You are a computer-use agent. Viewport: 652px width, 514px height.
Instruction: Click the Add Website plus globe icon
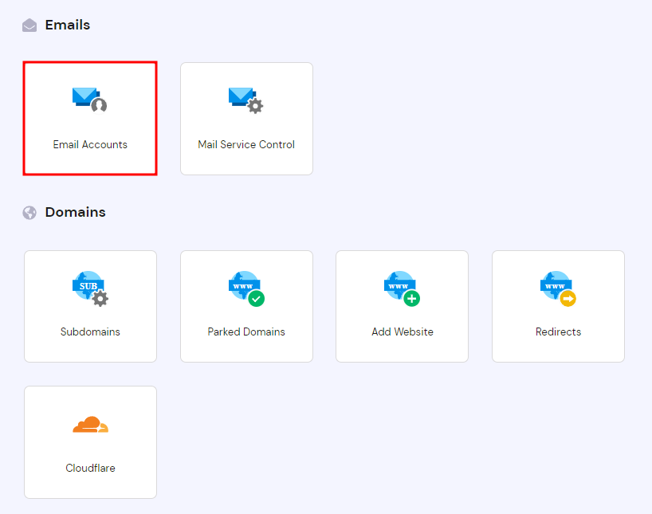pos(402,289)
